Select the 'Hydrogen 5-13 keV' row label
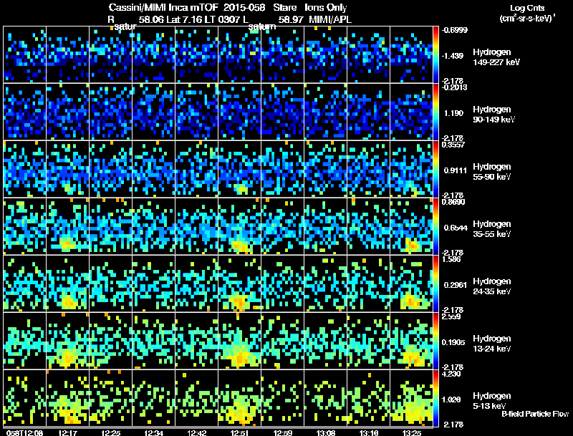The height and width of the screenshot is (436, 573). (492, 401)
